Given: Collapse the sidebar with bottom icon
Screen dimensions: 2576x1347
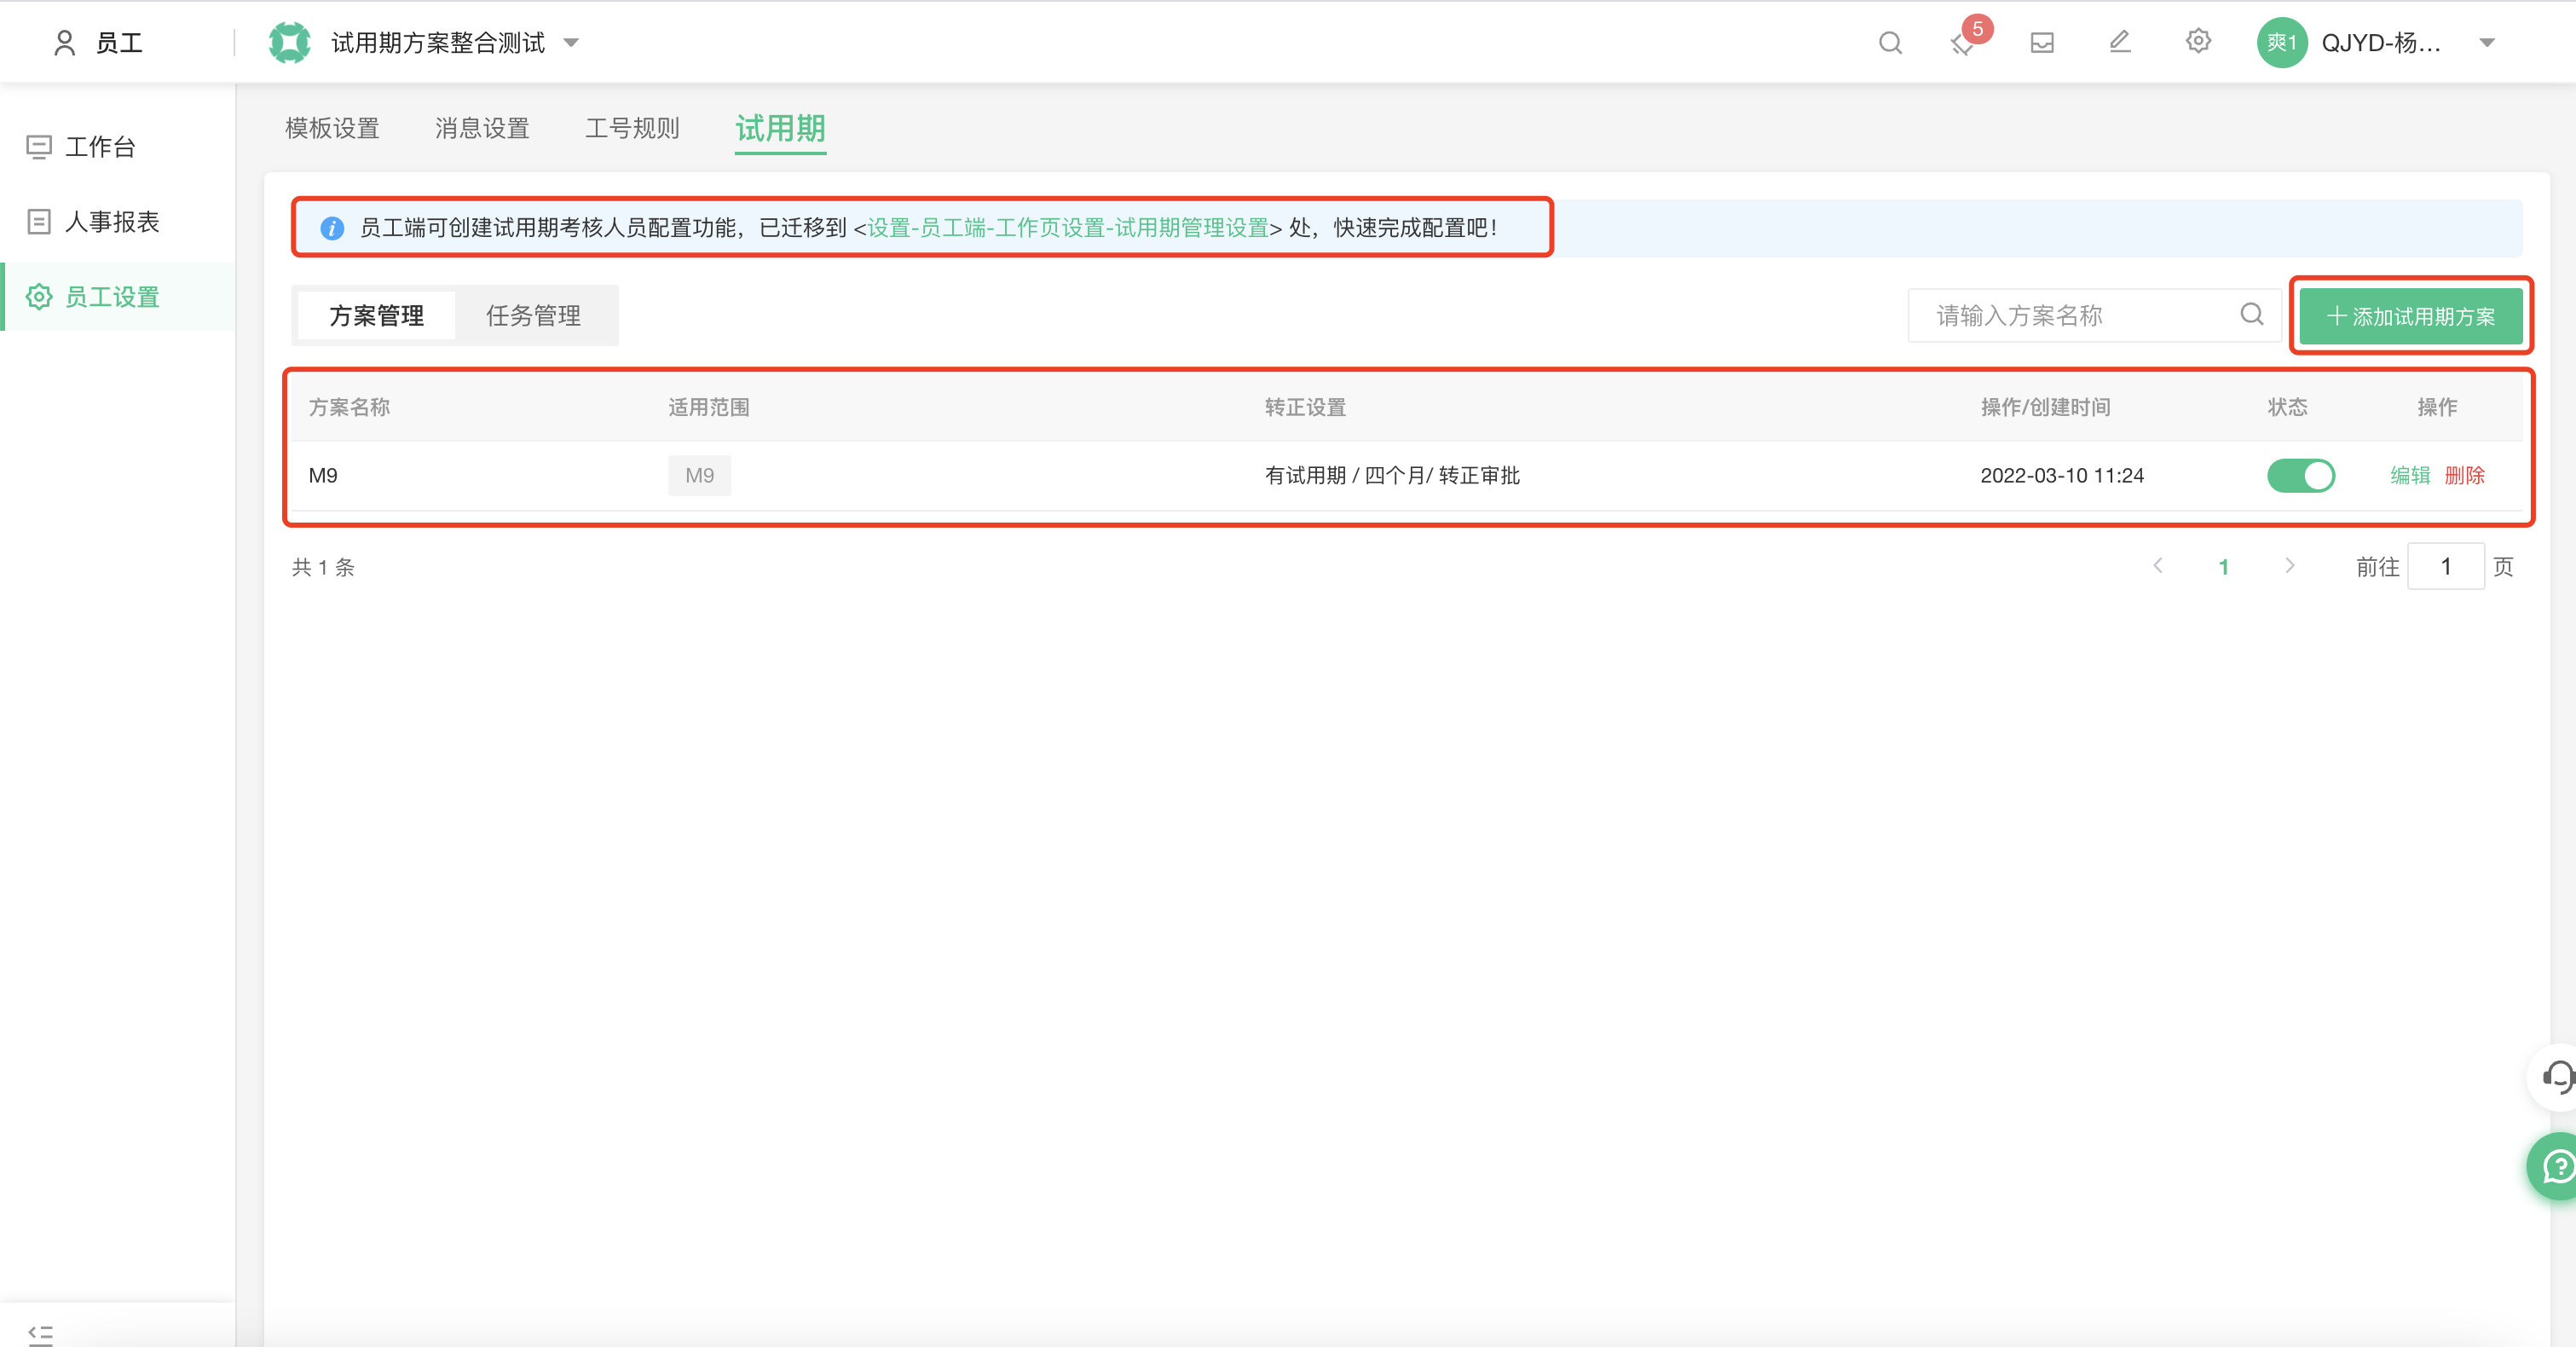Looking at the screenshot, I should pos(41,1334).
